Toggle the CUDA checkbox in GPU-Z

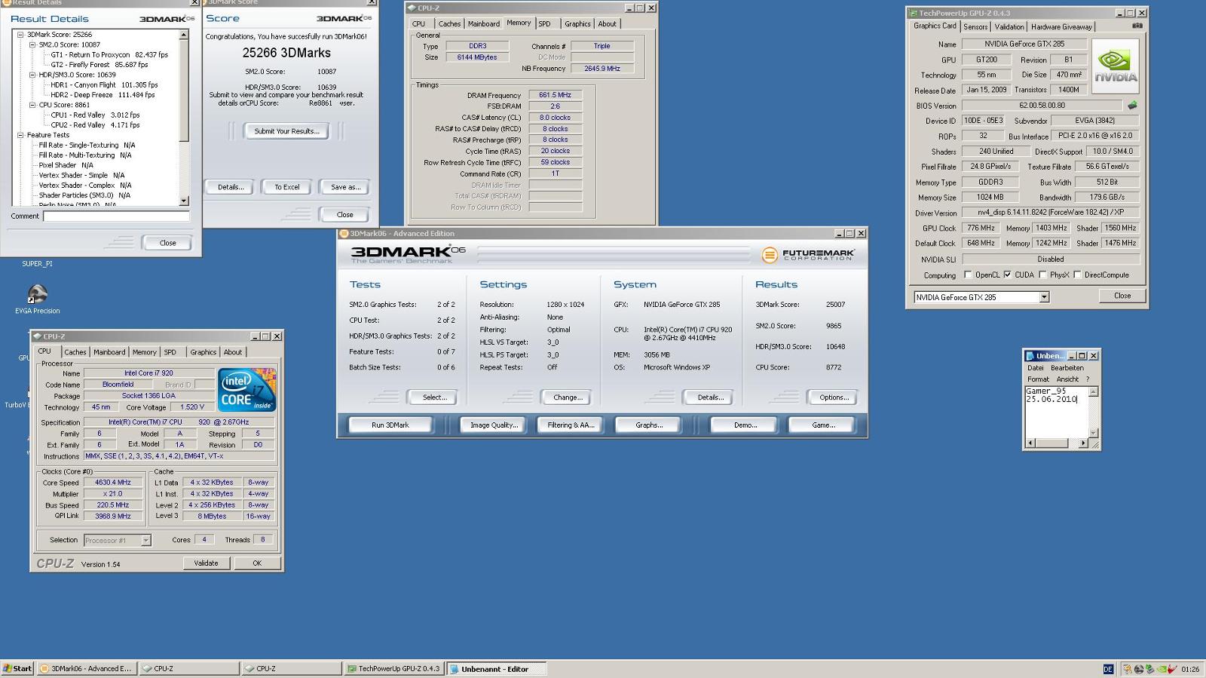click(x=1008, y=275)
